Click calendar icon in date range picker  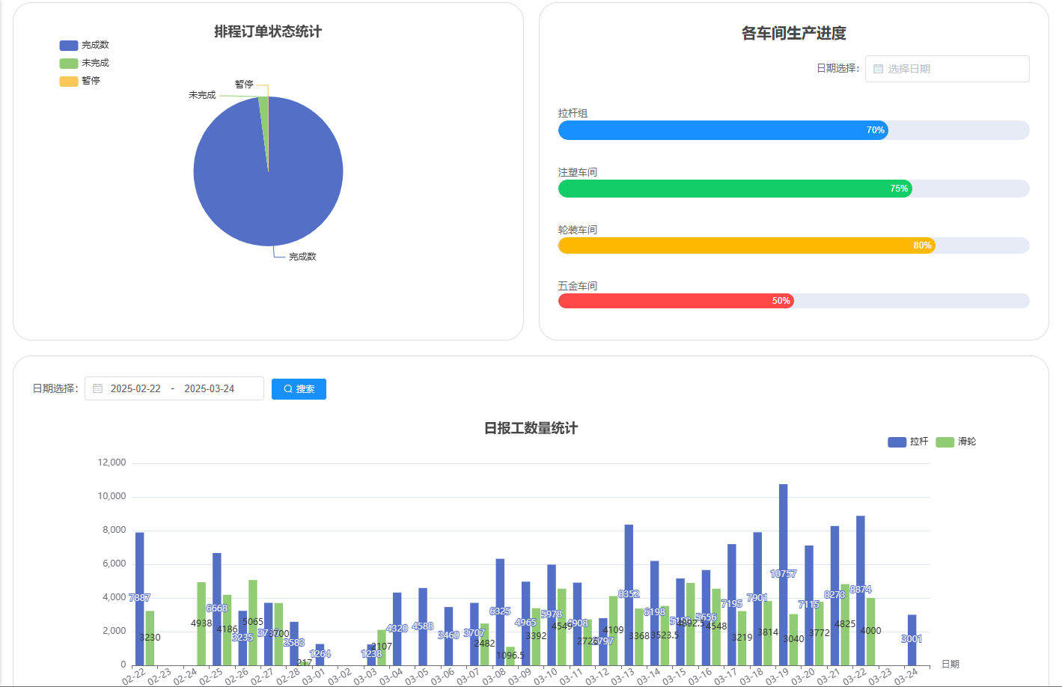tap(97, 389)
